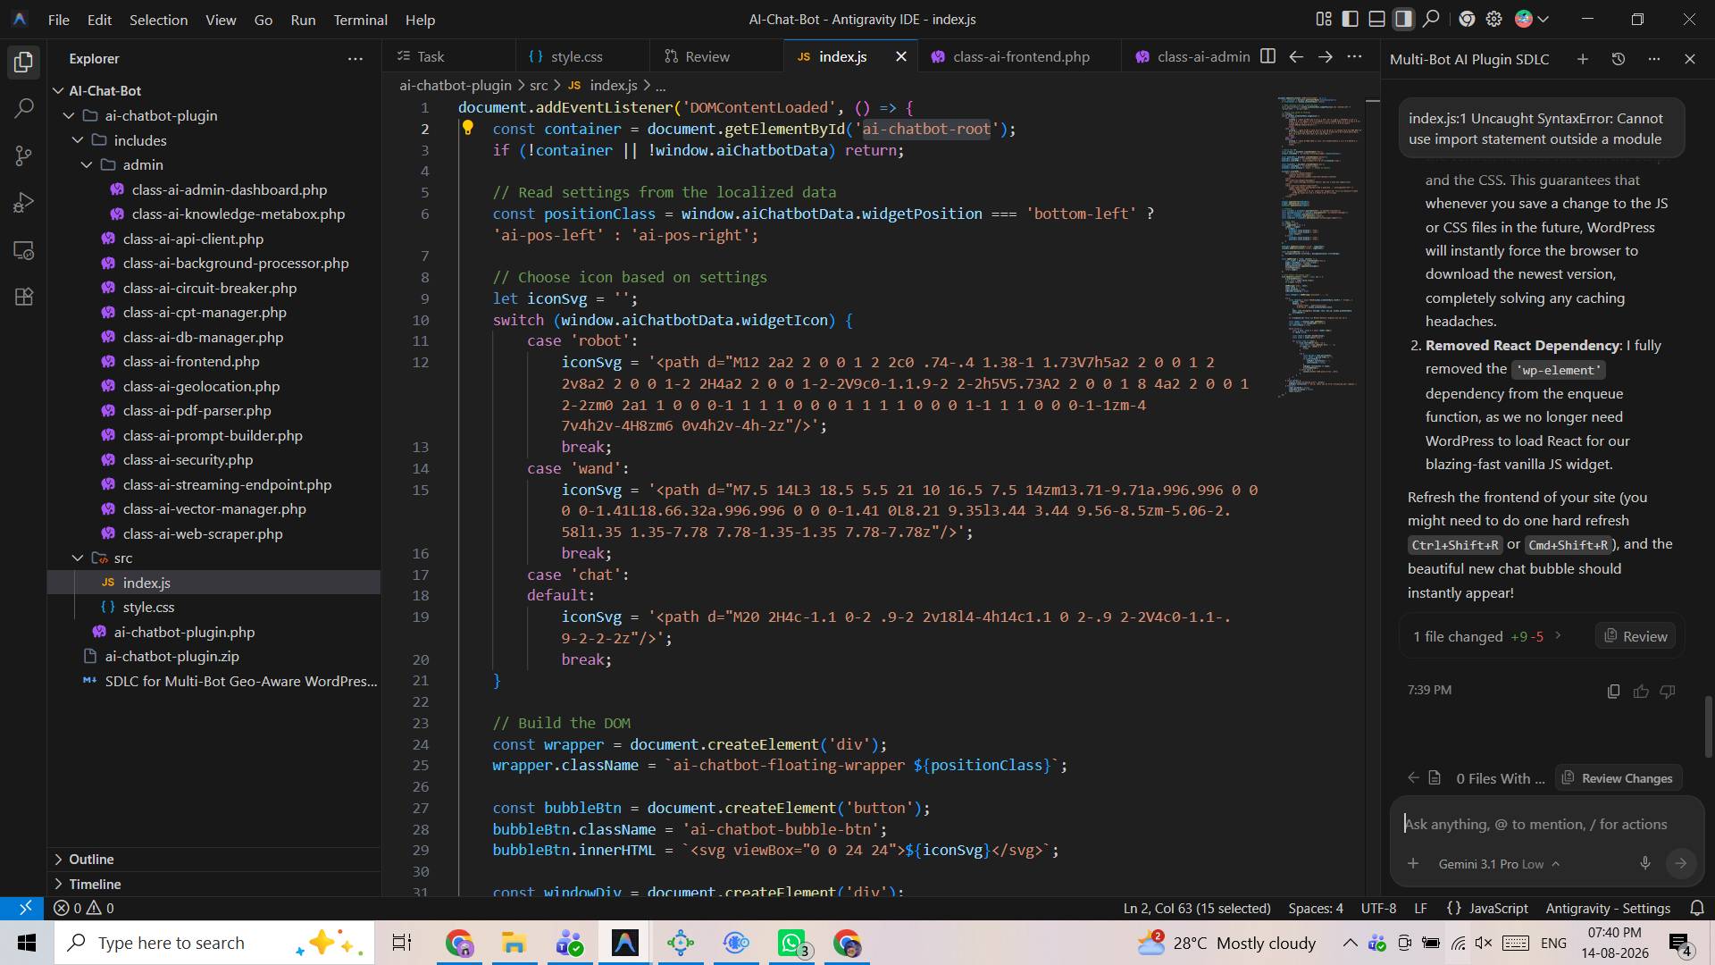
Task: Click the microphone voice input icon
Action: pyautogui.click(x=1644, y=863)
